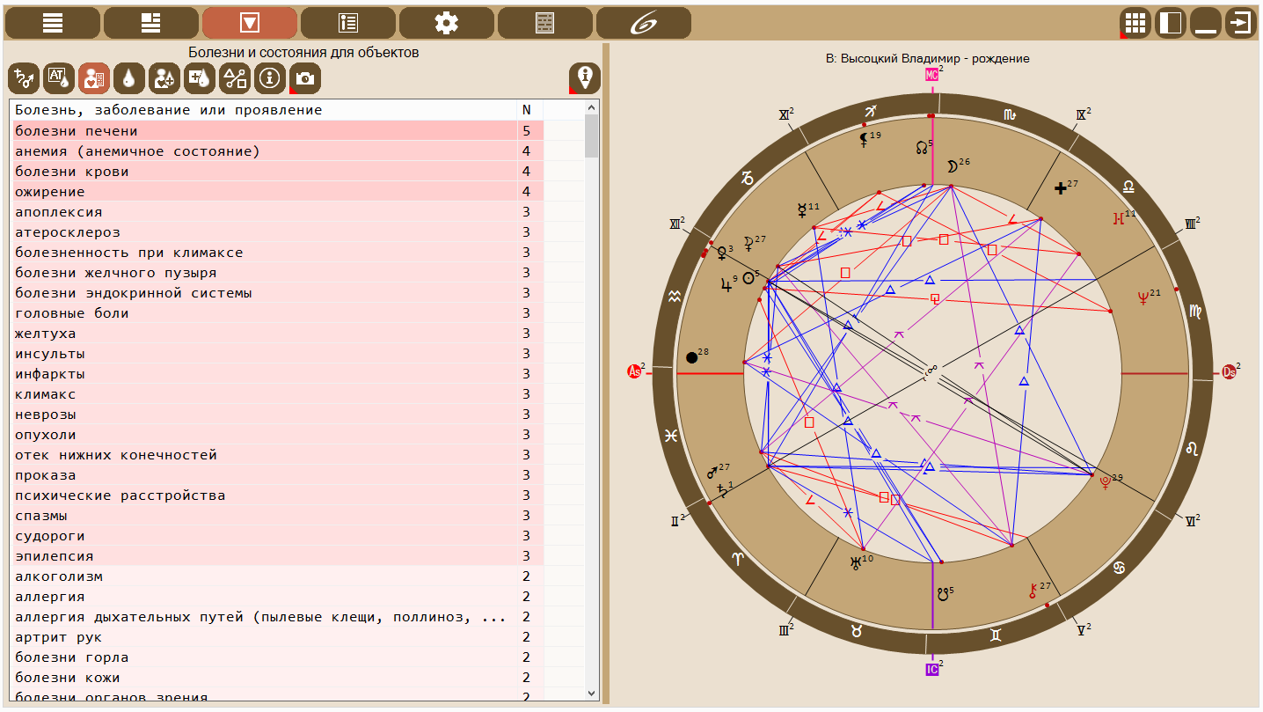The image size is (1263, 712).
Task: Click the single droplet icon
Action: (x=129, y=78)
